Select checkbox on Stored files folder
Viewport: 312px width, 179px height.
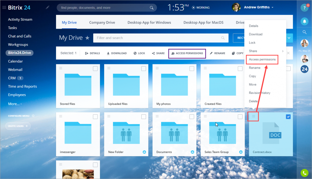95,69
